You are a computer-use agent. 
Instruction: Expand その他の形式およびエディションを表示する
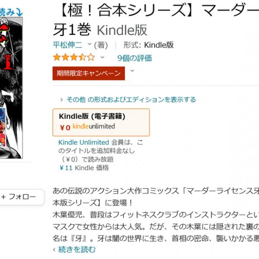coord(131,100)
